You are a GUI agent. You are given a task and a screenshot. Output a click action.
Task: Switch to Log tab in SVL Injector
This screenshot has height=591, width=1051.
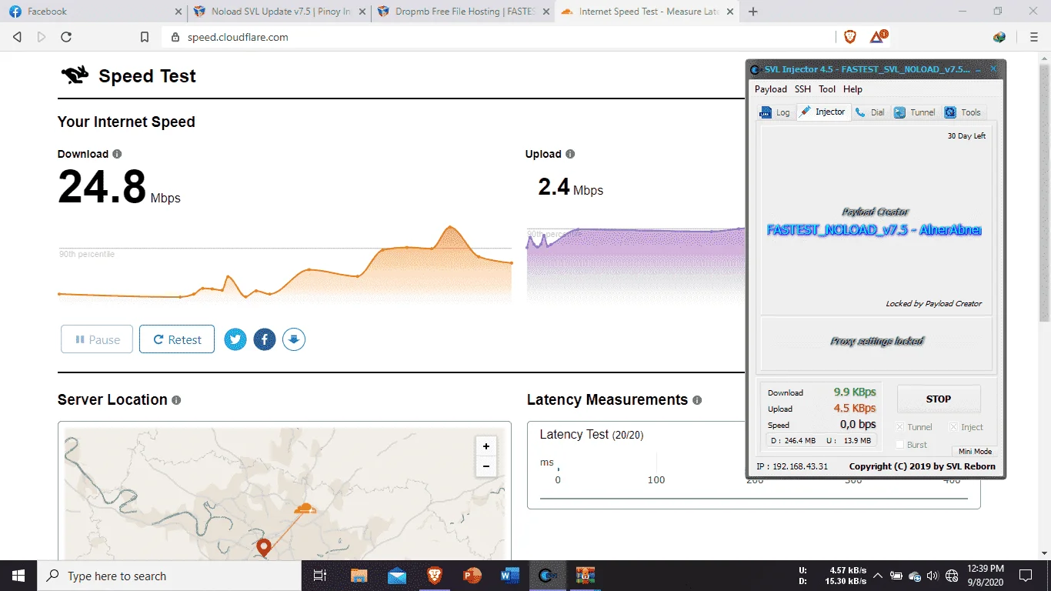click(x=775, y=112)
